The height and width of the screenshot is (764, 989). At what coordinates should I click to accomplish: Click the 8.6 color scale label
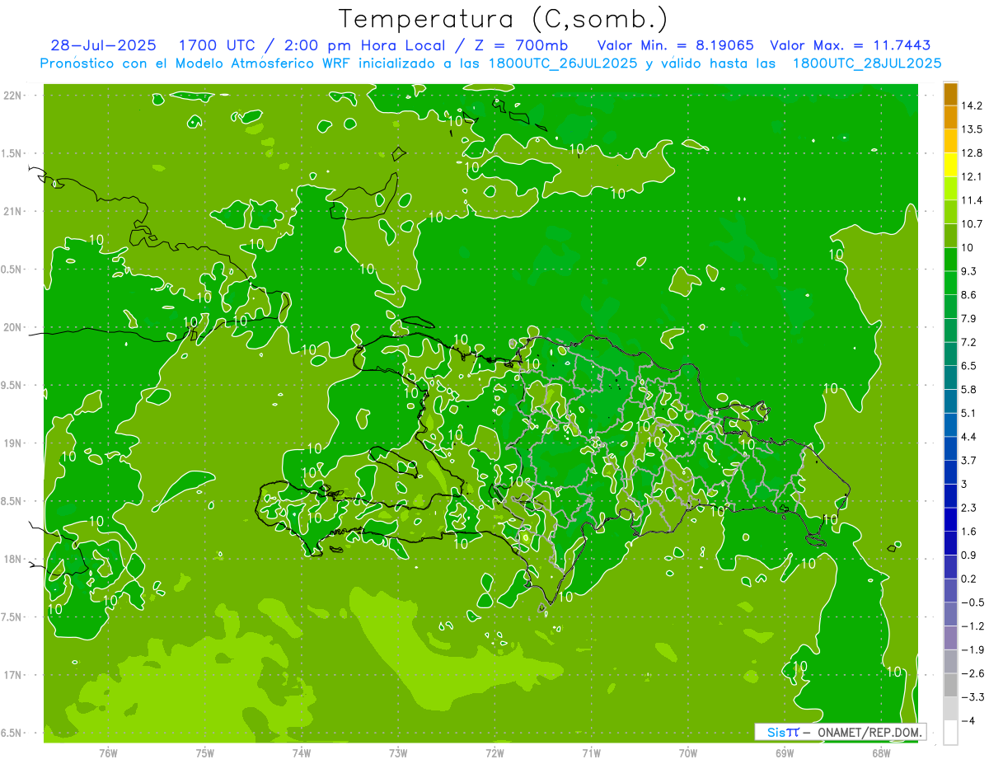pyautogui.click(x=970, y=295)
